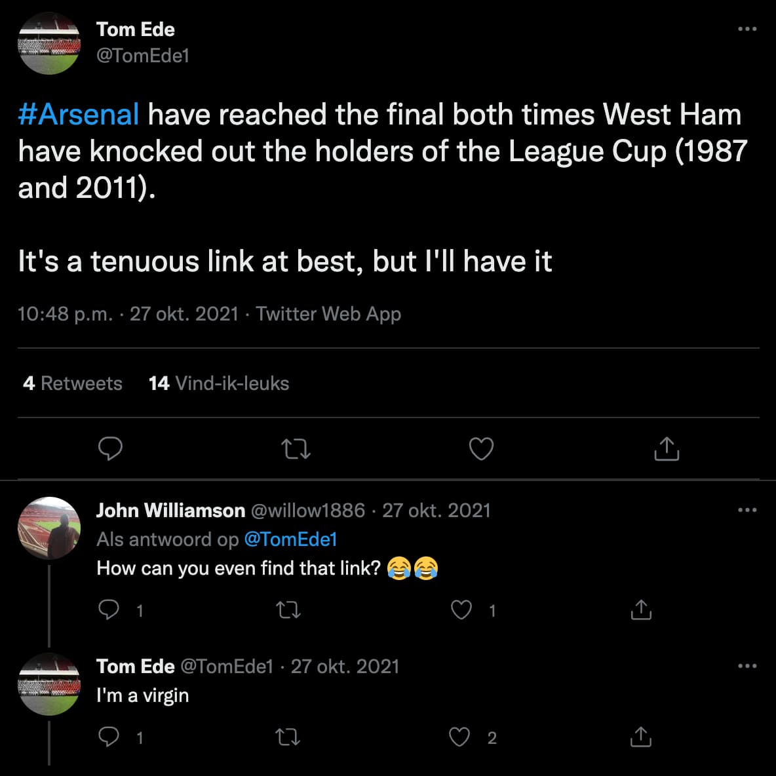
Task: Retweet the "I'm a virgin" tweet
Action: [x=288, y=737]
